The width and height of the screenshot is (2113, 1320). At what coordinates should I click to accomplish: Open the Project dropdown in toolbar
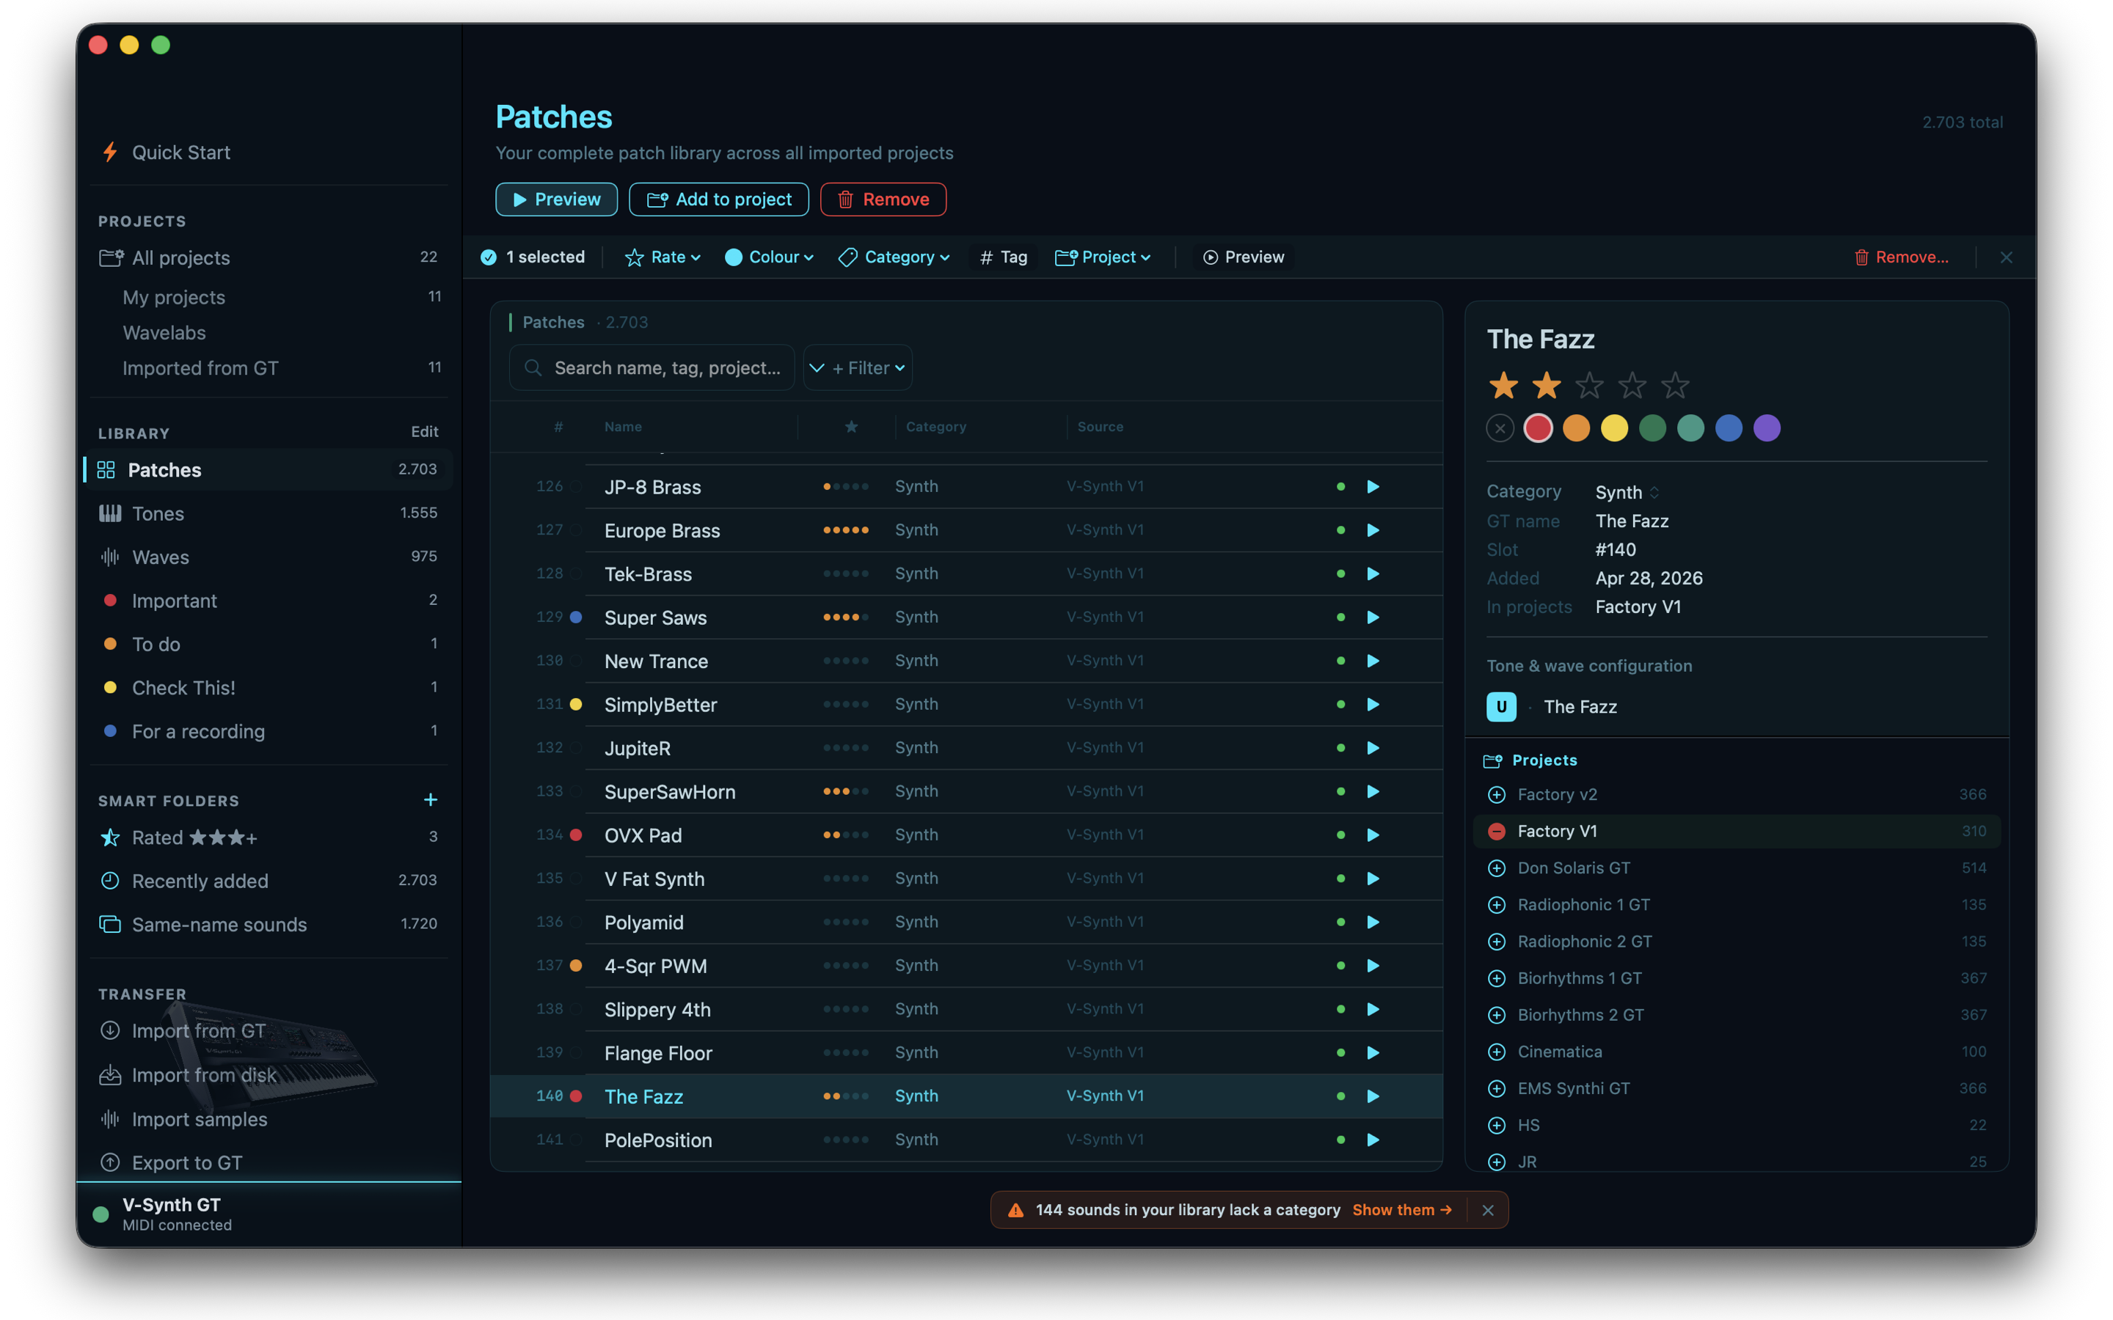click(x=1103, y=257)
